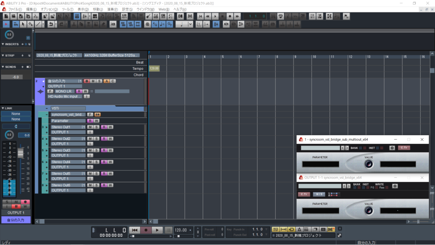Viewport: 435px width, 245px height.
Task: Toggle automation read on Stereo Out3
Action: click(x=104, y=150)
